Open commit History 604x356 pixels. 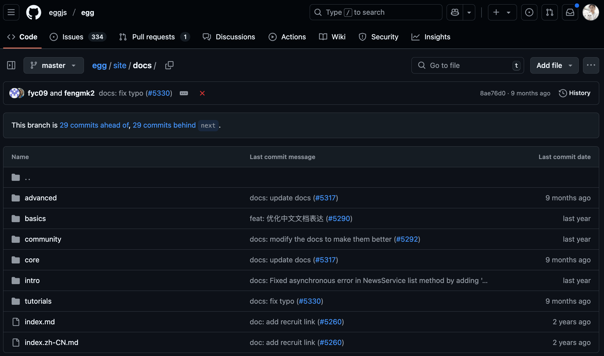tap(575, 93)
